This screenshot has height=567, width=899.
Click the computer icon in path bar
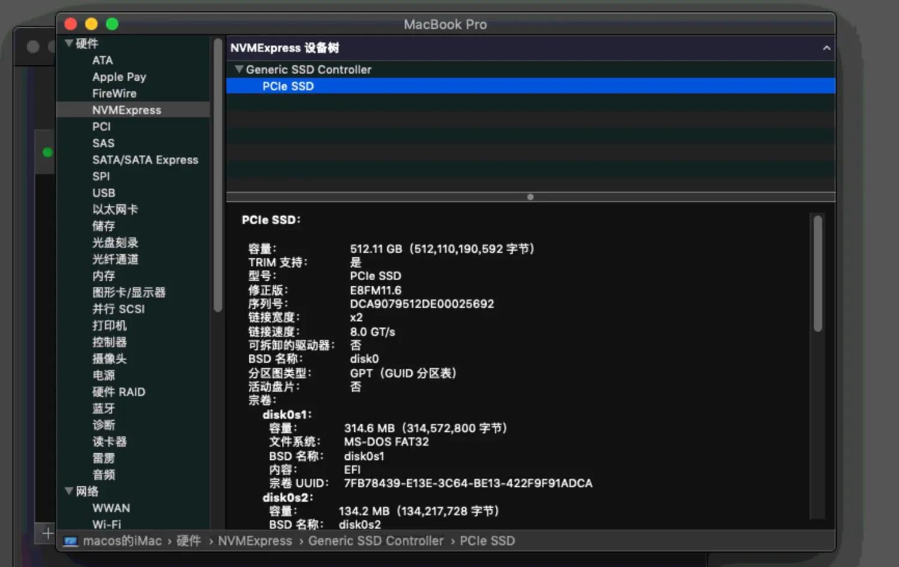pos(71,541)
